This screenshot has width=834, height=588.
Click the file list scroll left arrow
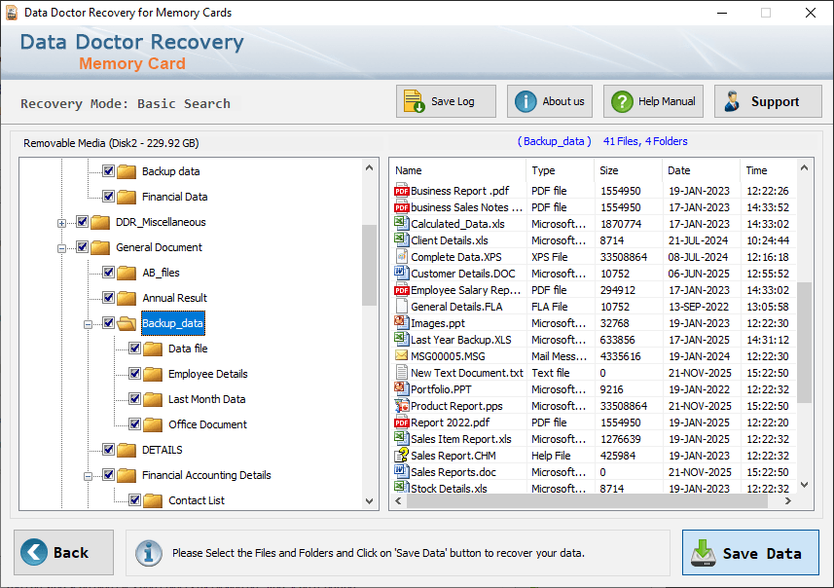(398, 500)
